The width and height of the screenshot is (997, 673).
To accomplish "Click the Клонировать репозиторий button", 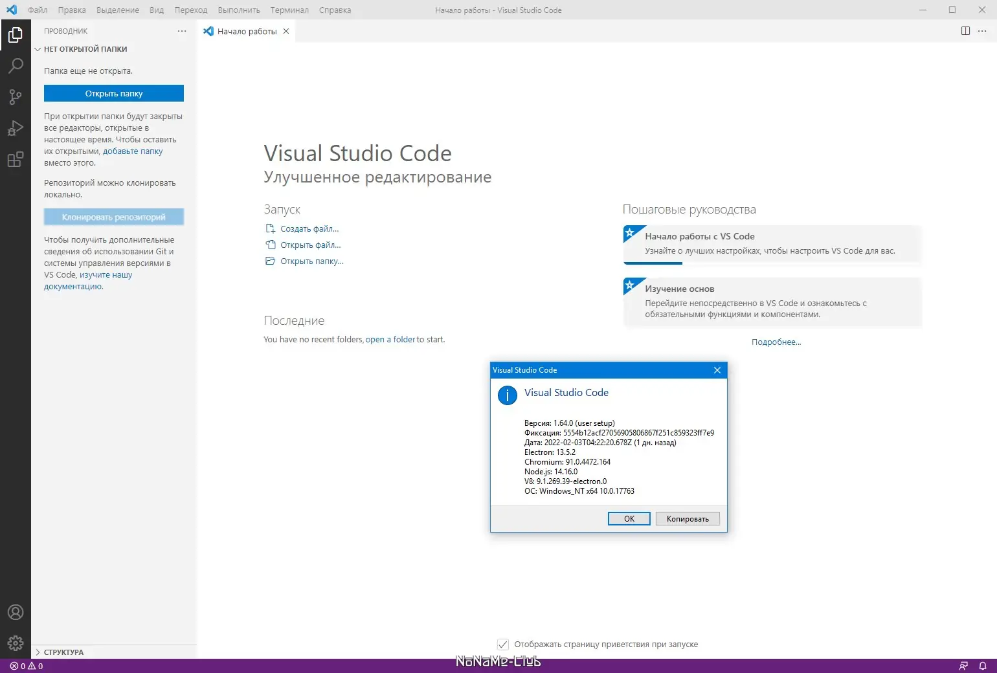I will tap(114, 217).
